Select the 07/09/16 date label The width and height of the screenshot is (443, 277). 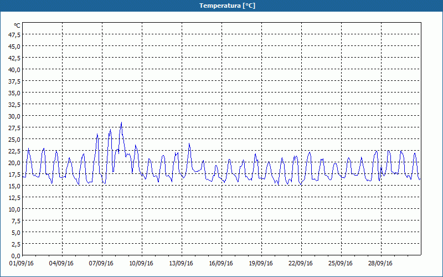pyautogui.click(x=101, y=264)
